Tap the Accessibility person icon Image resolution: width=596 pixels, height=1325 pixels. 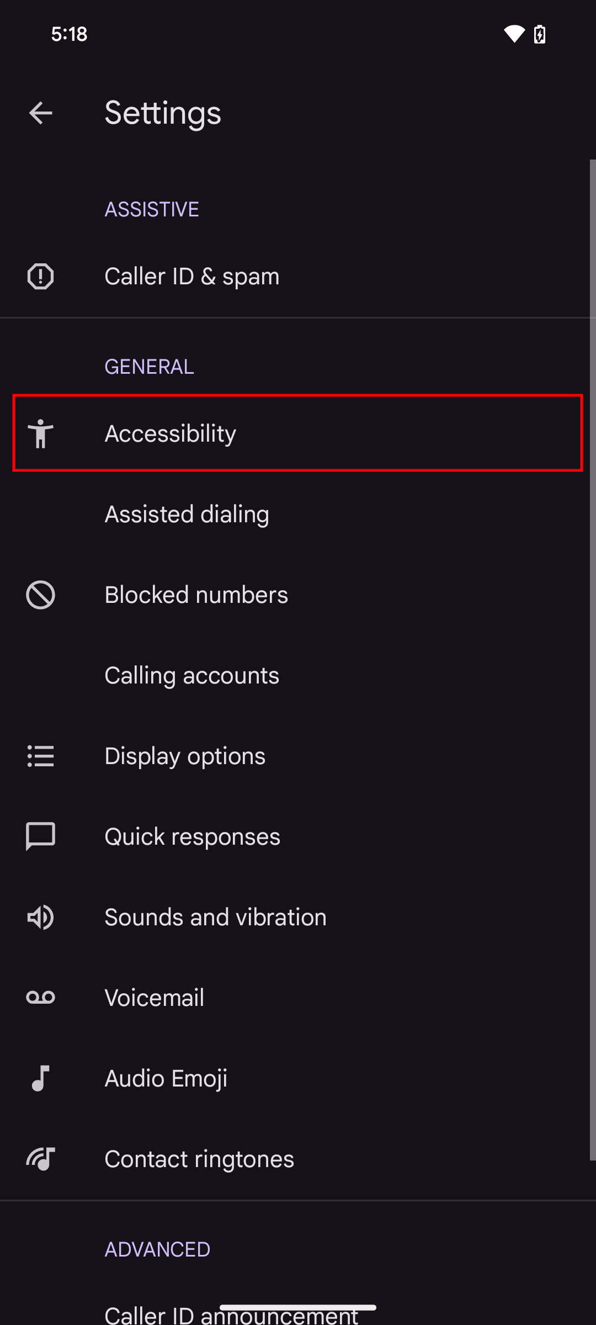point(40,433)
